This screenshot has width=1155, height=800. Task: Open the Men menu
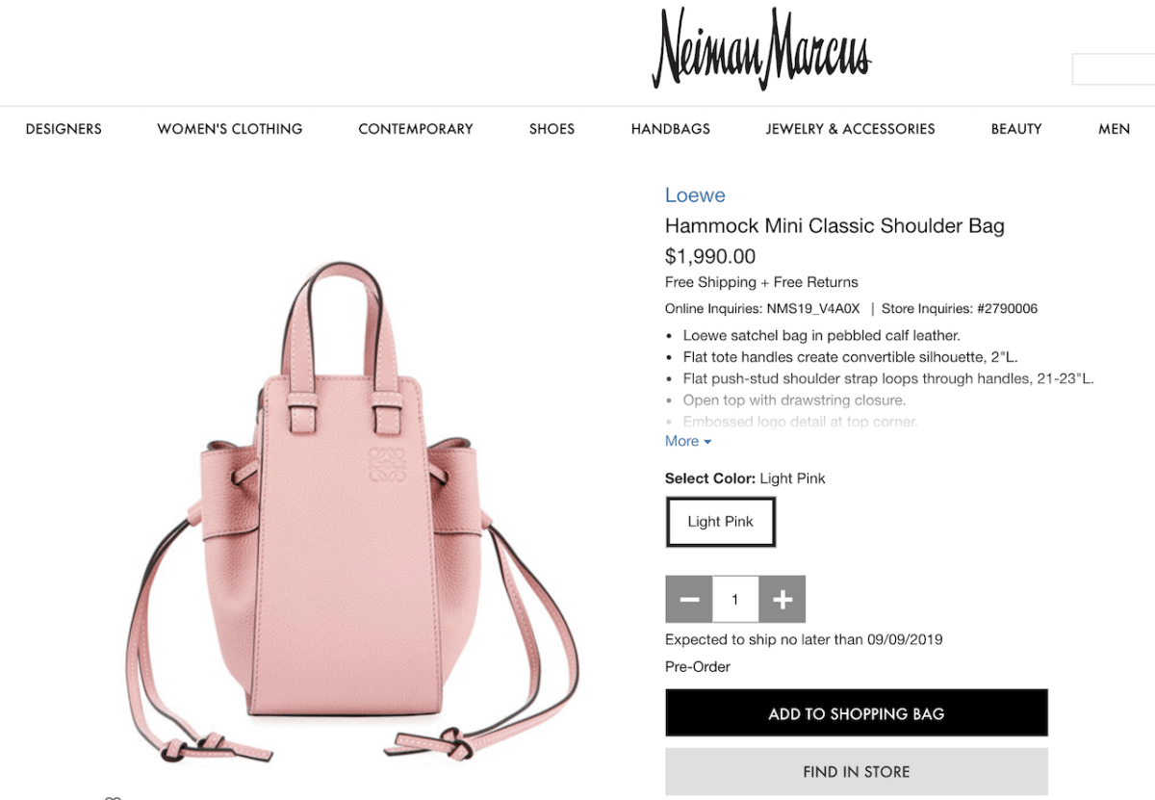[1115, 129]
